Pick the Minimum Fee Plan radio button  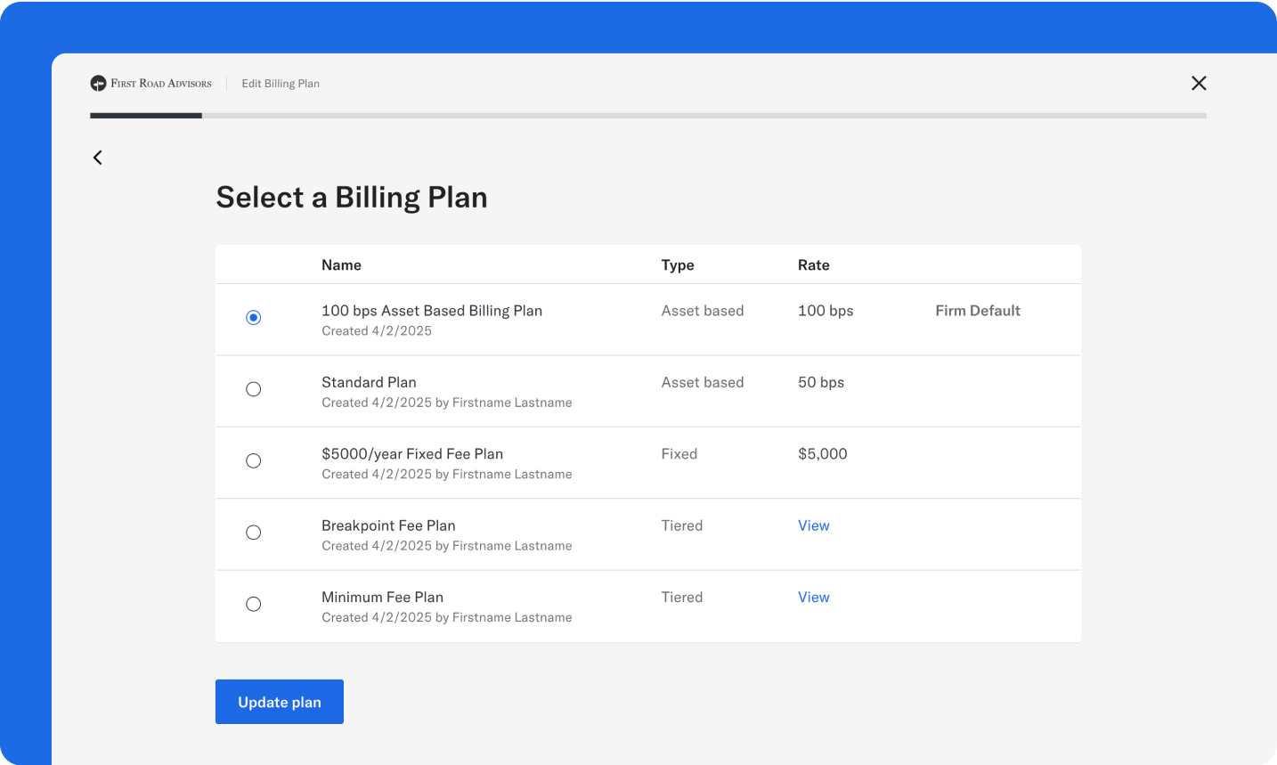point(253,604)
